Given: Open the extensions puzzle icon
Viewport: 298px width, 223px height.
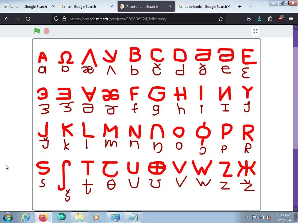Looking at the screenshot, I should click(270, 19).
